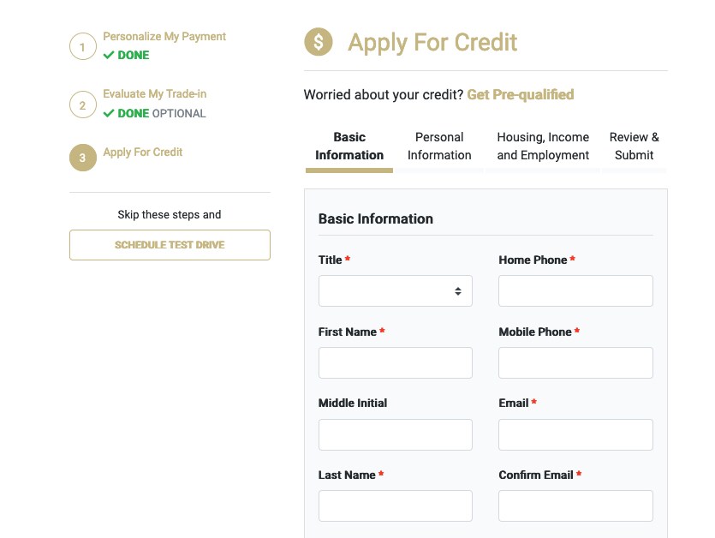The width and height of the screenshot is (715, 538).
Task: Click green checkmark under Personalize My Payment
Action: click(109, 55)
